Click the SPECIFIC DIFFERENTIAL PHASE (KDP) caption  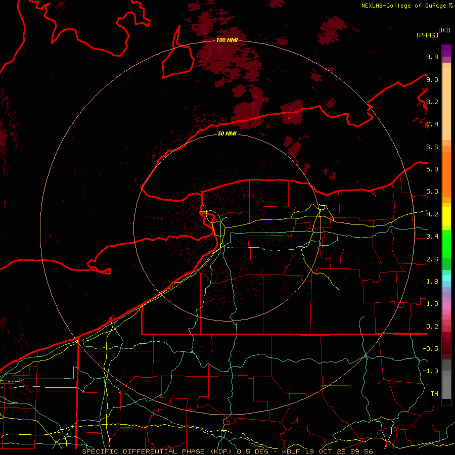pyautogui.click(x=157, y=451)
